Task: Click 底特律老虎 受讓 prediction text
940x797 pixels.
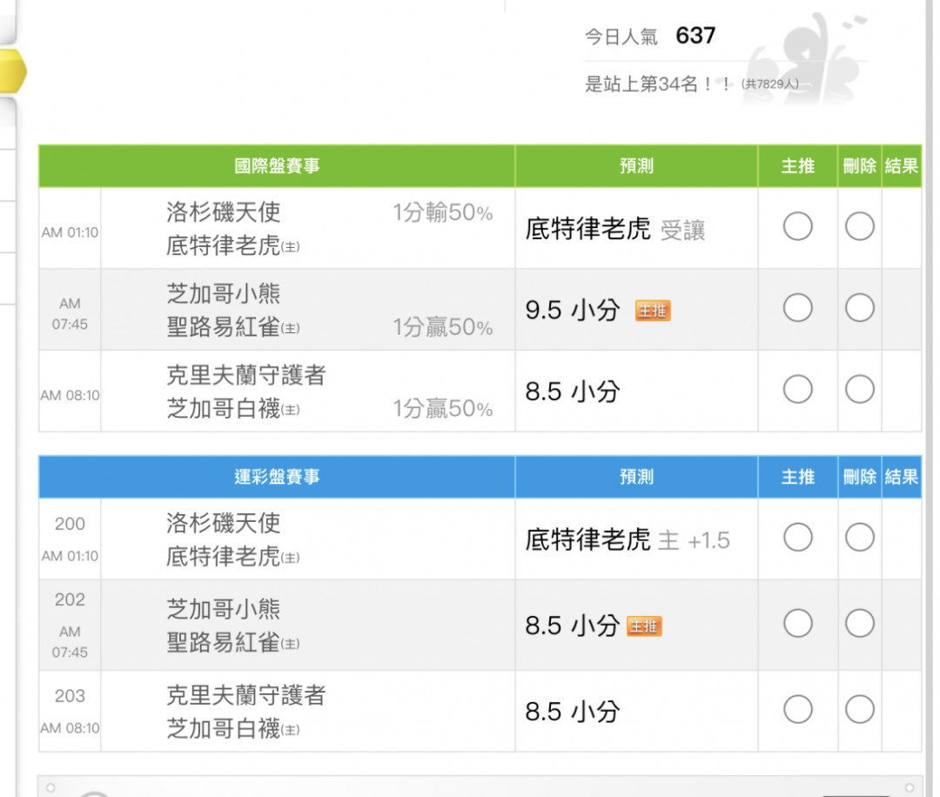Action: click(614, 229)
